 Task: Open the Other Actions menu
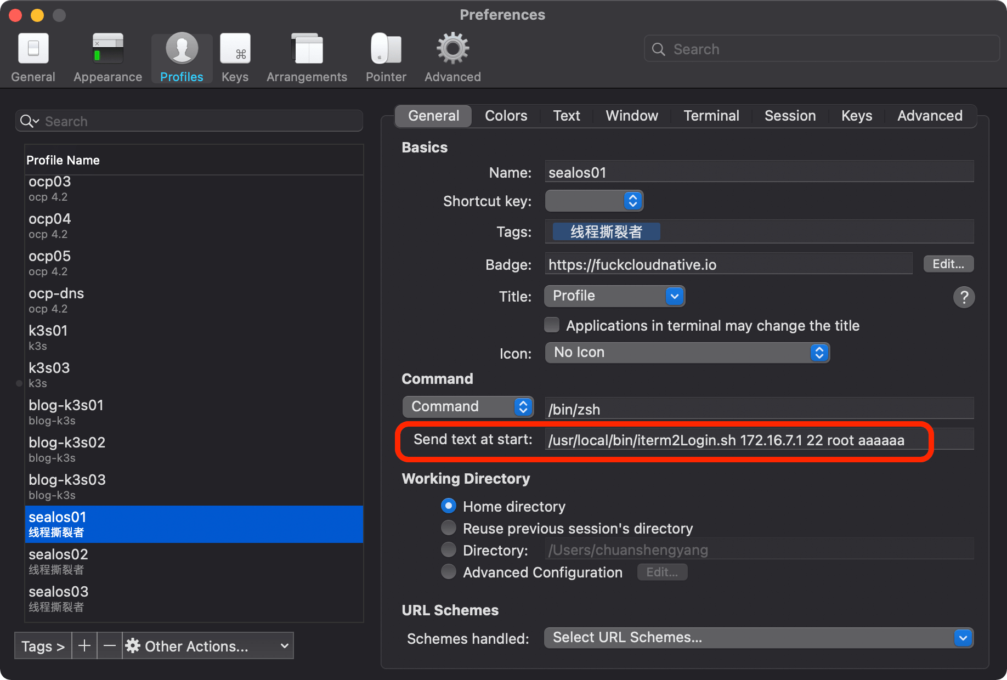pos(208,646)
